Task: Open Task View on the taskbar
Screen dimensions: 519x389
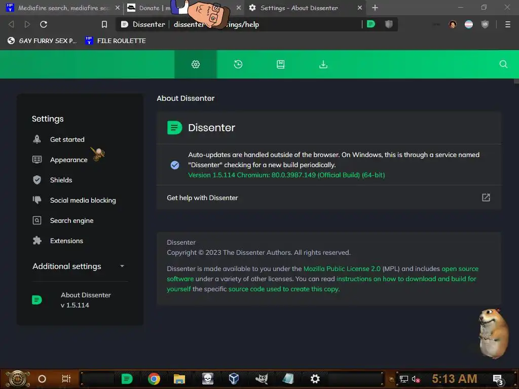Action: point(66,379)
